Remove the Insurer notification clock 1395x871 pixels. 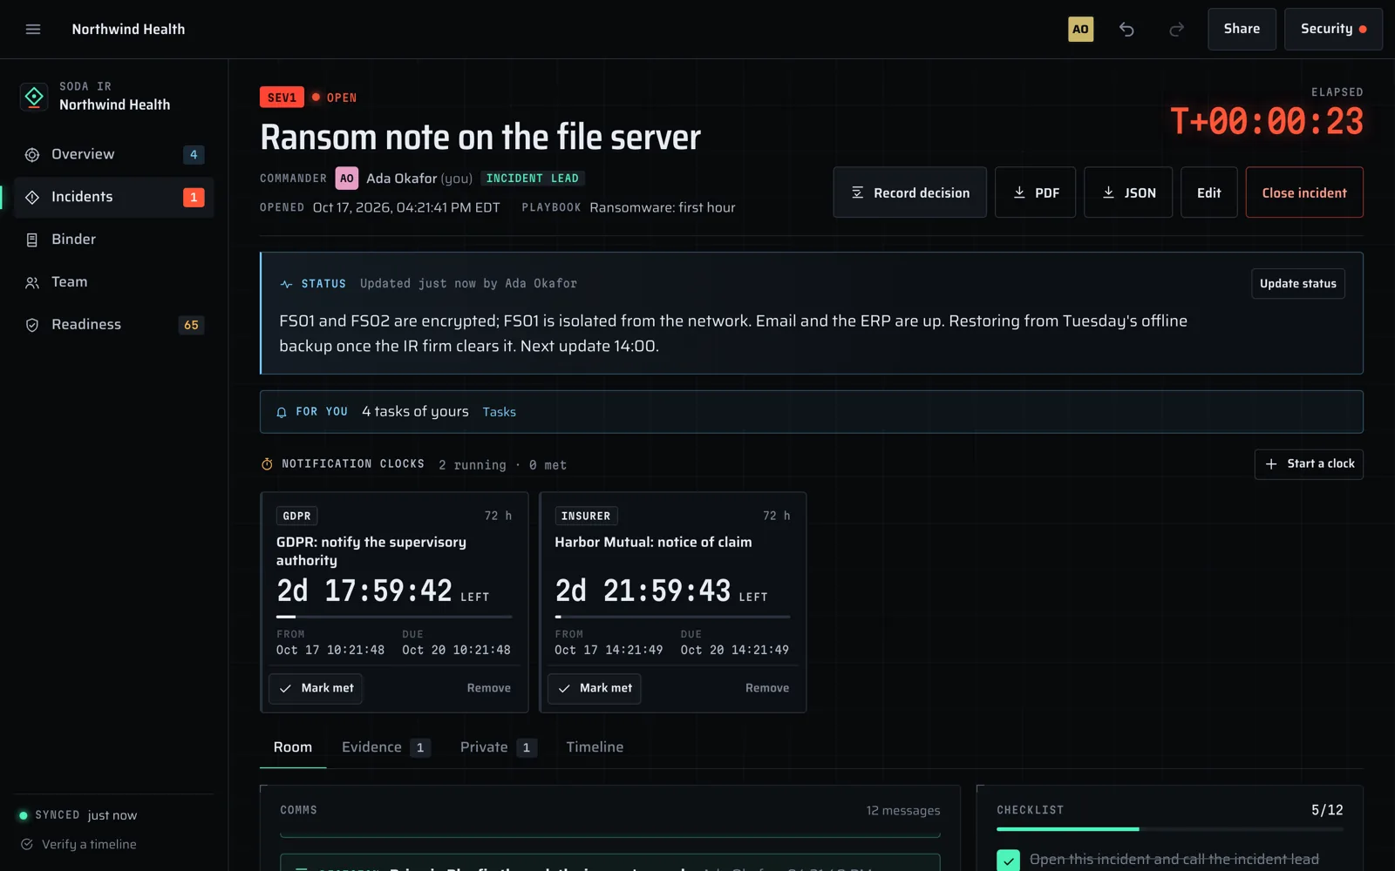click(767, 688)
